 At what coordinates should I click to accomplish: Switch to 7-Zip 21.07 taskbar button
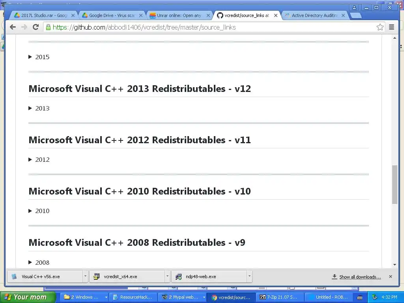point(280,297)
